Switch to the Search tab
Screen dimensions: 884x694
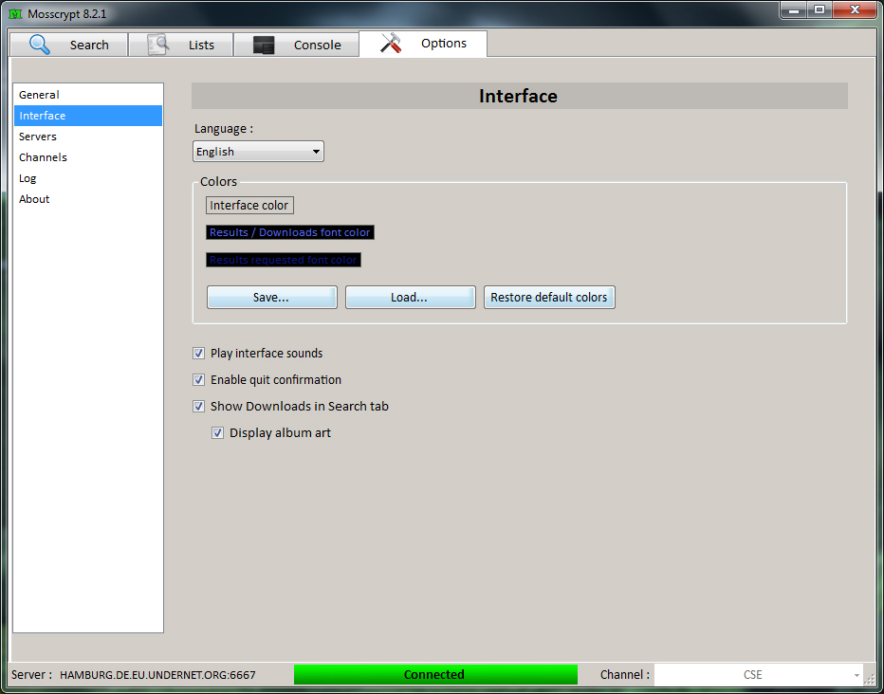(69, 45)
